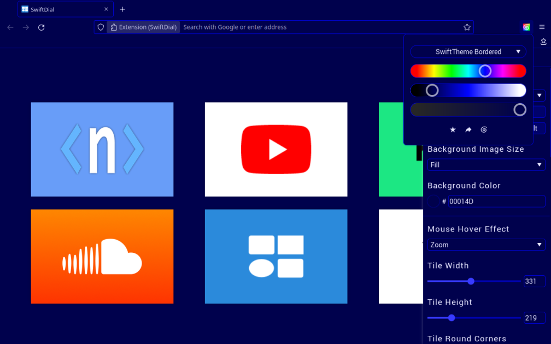Viewport: 551px width, 344px height.
Task: Open the SoundCloud speed dial tile
Action: [102, 256]
